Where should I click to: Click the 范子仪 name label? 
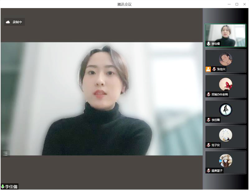coord(215,145)
